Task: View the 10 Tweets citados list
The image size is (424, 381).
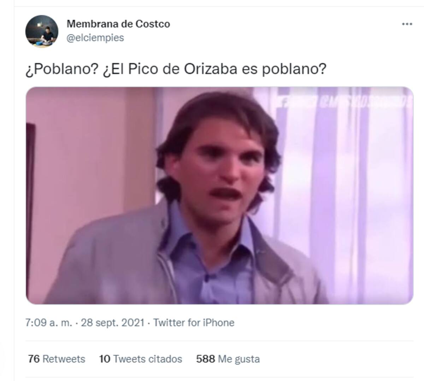Action: click(x=141, y=359)
